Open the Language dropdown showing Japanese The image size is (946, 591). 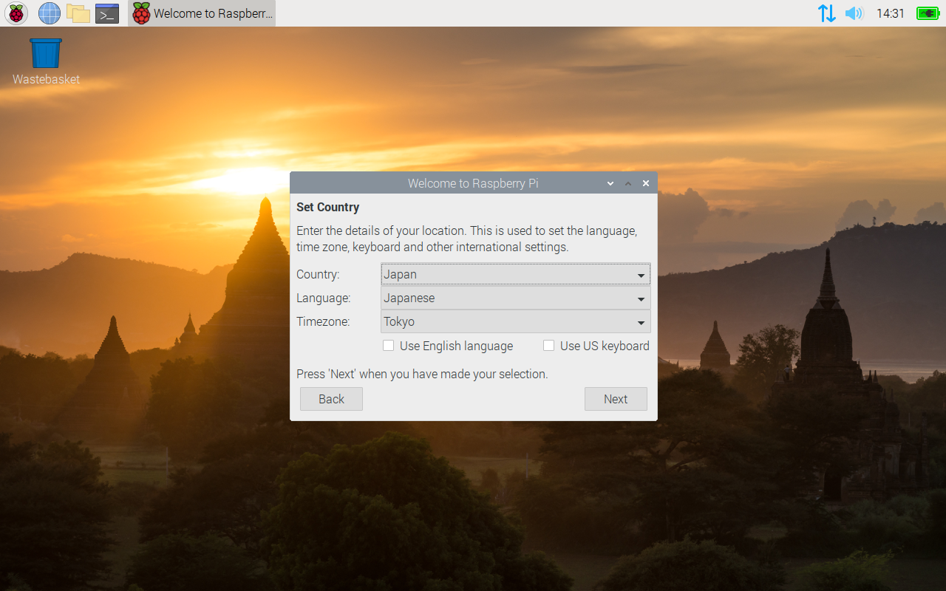coord(516,298)
